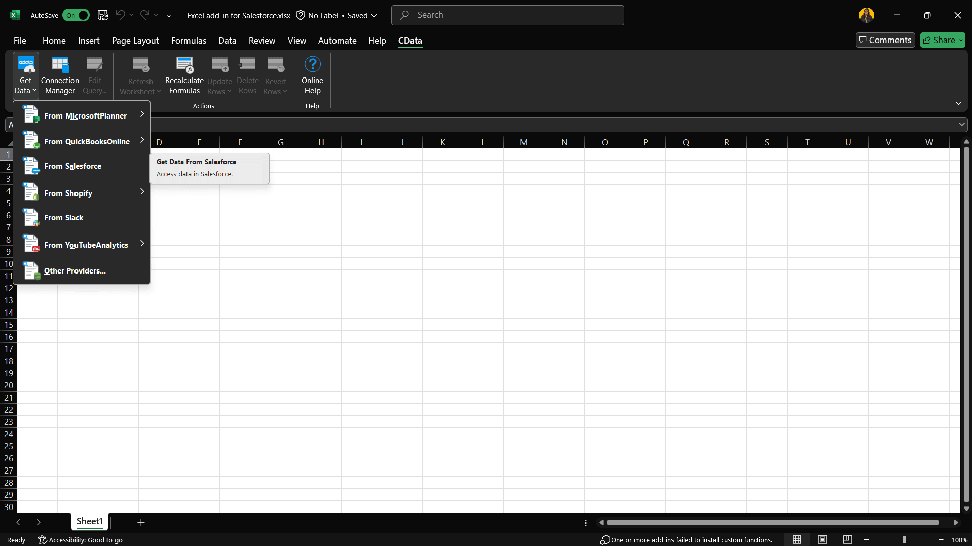
Task: Click the Share button
Action: [x=942, y=40]
